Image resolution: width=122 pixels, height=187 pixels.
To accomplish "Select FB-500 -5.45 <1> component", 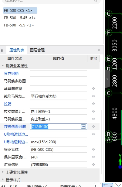I will click(x=20, y=18).
